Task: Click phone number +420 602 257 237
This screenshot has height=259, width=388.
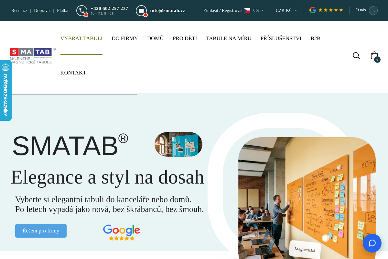Action: 109,8
